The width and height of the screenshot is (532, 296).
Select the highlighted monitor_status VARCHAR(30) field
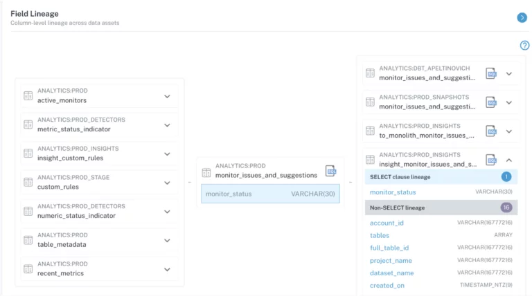[x=270, y=194]
